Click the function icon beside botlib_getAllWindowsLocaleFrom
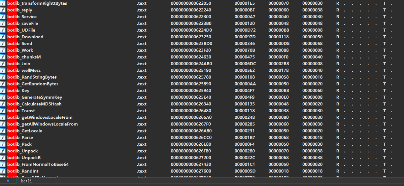 click(x=3, y=124)
